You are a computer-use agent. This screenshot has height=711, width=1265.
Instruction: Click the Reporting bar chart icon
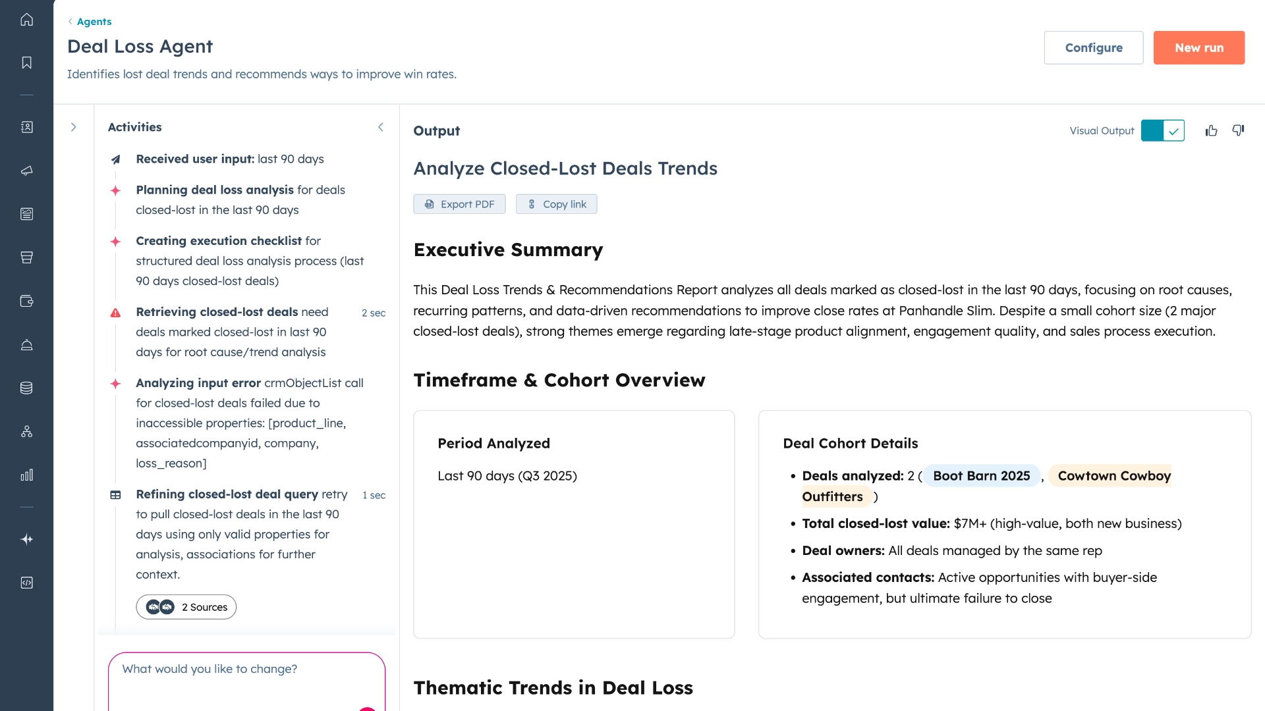pyautogui.click(x=26, y=474)
